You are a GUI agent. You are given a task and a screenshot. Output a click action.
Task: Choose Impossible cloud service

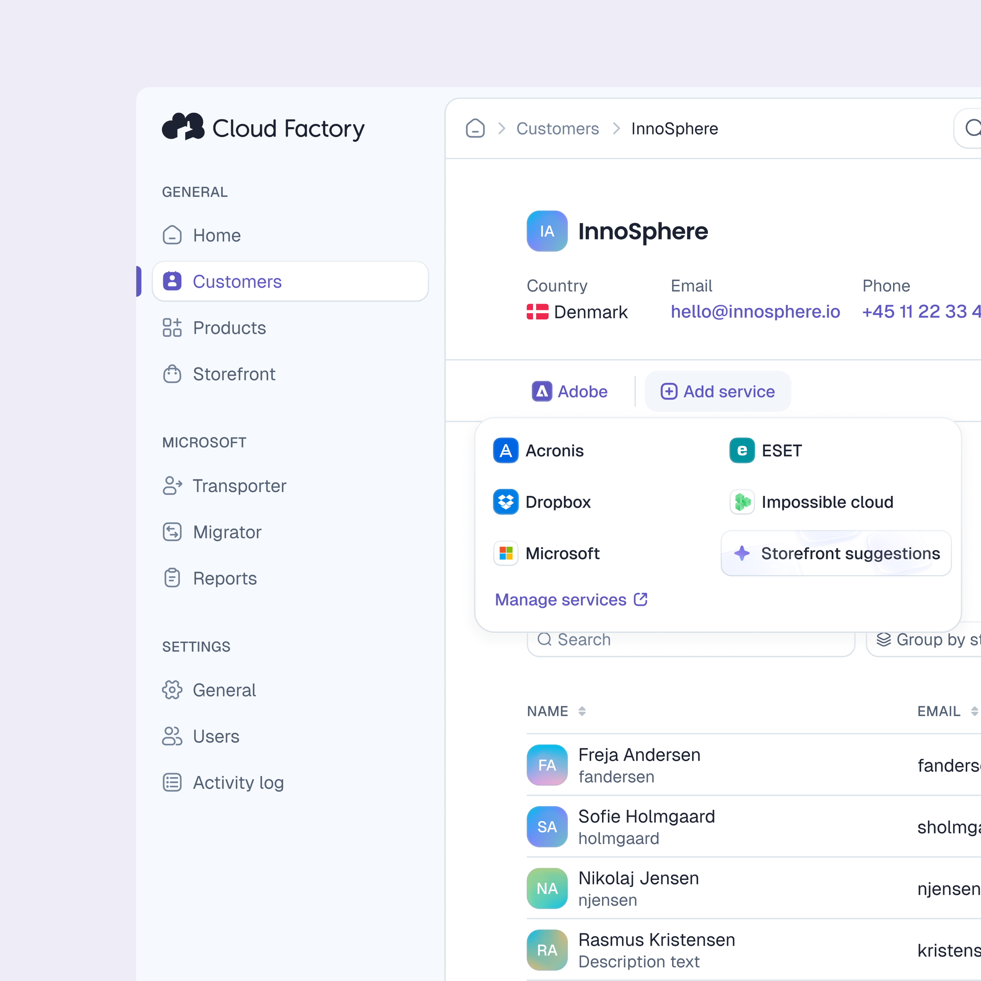pos(811,502)
